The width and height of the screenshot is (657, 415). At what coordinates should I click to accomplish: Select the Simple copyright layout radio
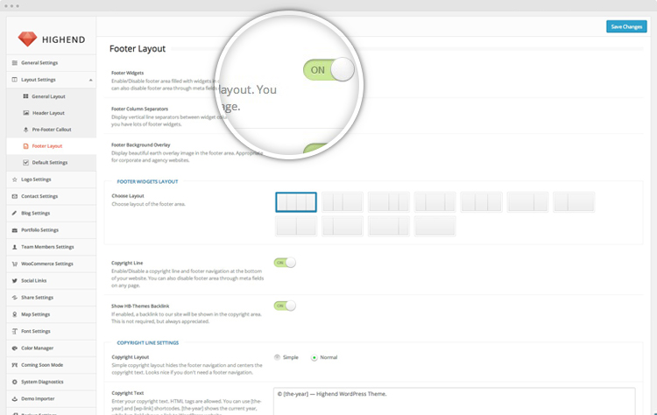pos(278,357)
